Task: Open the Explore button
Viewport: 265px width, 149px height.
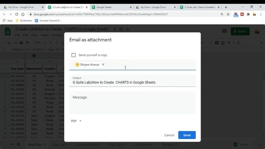Action: [241, 144]
